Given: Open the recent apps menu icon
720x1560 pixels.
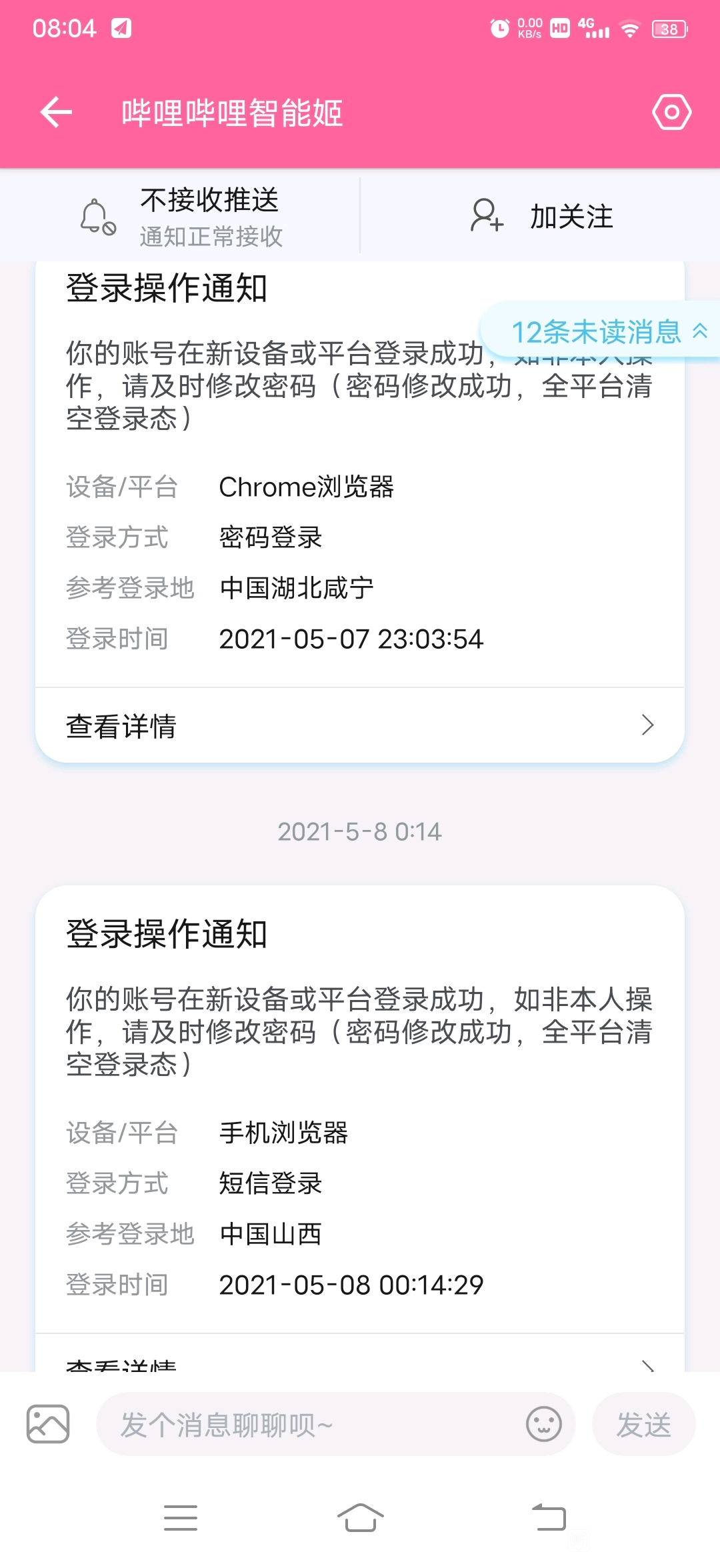Looking at the screenshot, I should click(180, 1518).
